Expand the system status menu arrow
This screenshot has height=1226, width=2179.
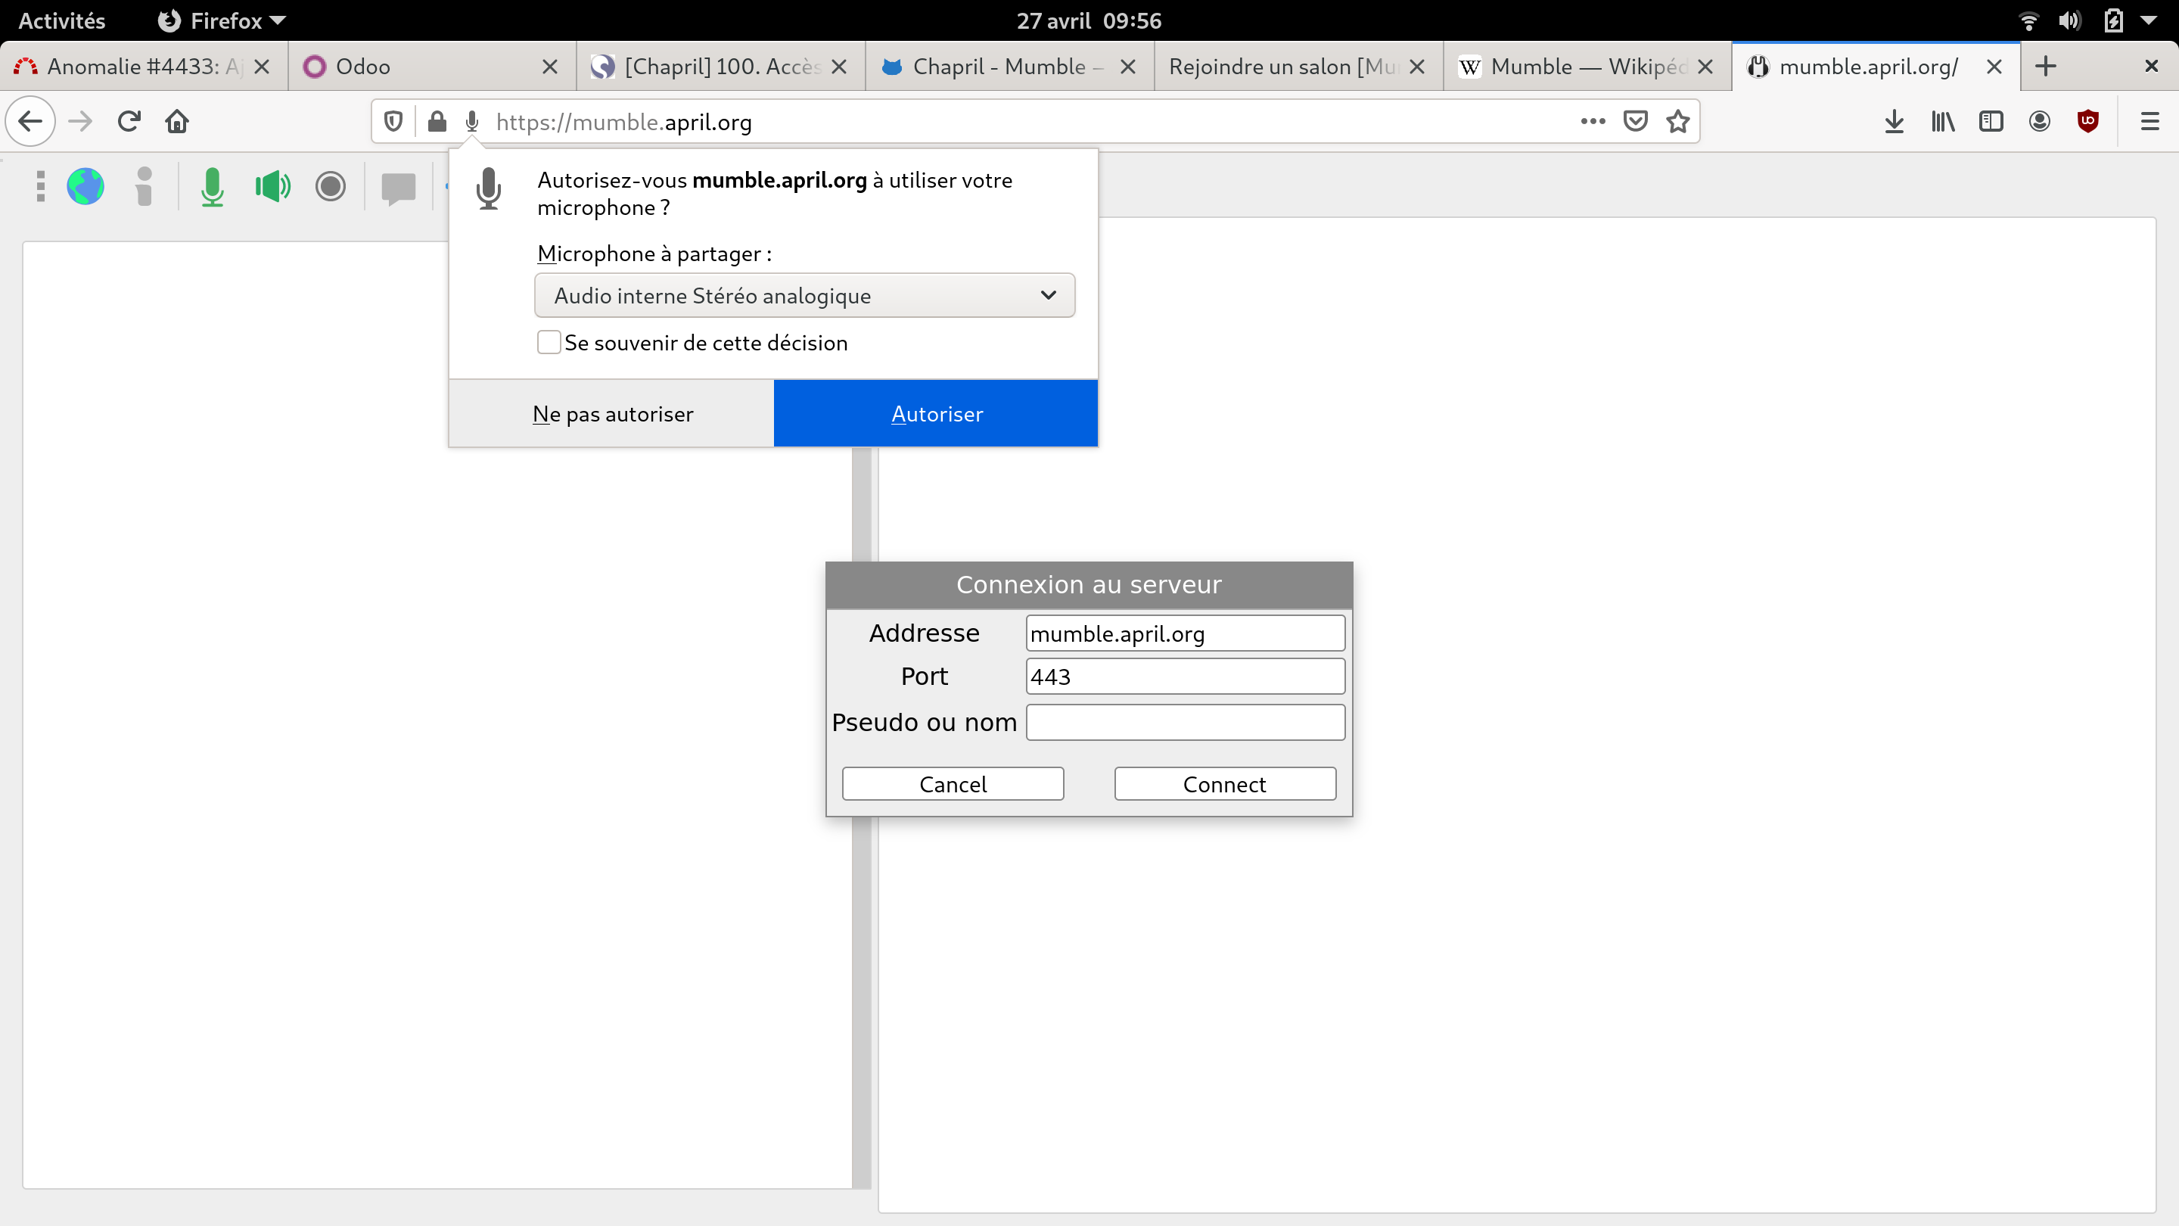[2149, 20]
